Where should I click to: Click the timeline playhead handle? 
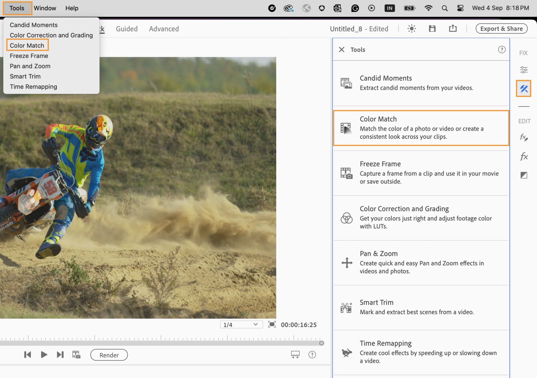(x=322, y=343)
